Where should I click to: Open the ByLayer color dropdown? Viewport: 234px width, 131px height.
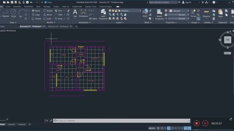point(180,11)
